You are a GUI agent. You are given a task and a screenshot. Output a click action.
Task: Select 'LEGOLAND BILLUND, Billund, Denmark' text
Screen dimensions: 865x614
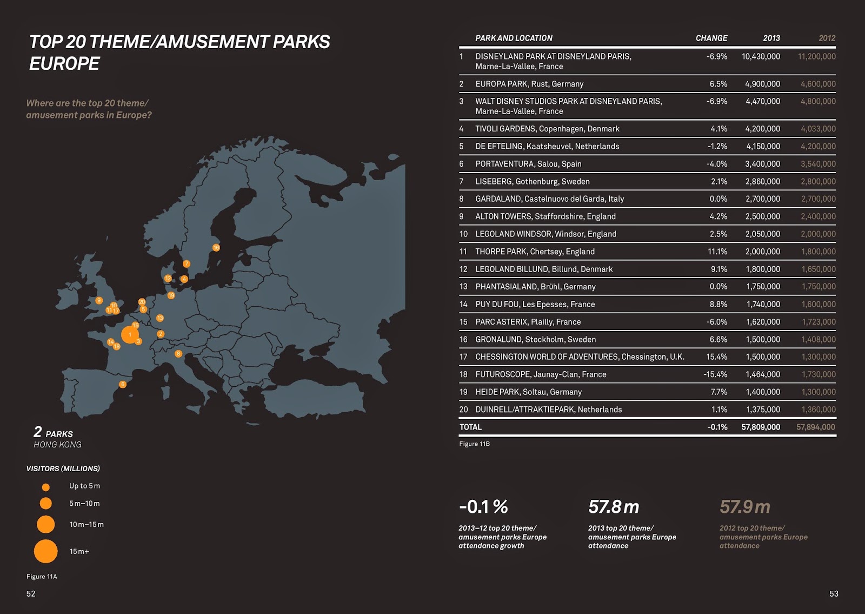544,269
